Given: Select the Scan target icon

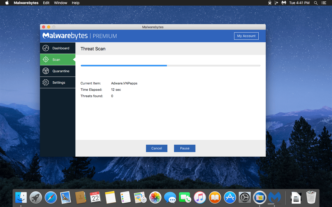Looking at the screenshot, I should point(46,60).
